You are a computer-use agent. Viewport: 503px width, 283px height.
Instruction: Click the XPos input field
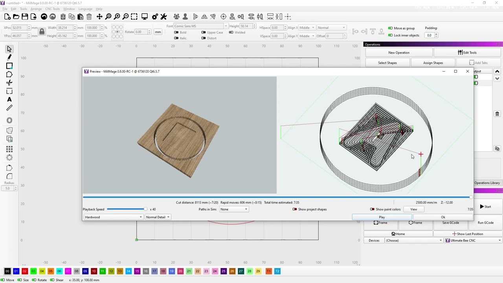pos(19,28)
